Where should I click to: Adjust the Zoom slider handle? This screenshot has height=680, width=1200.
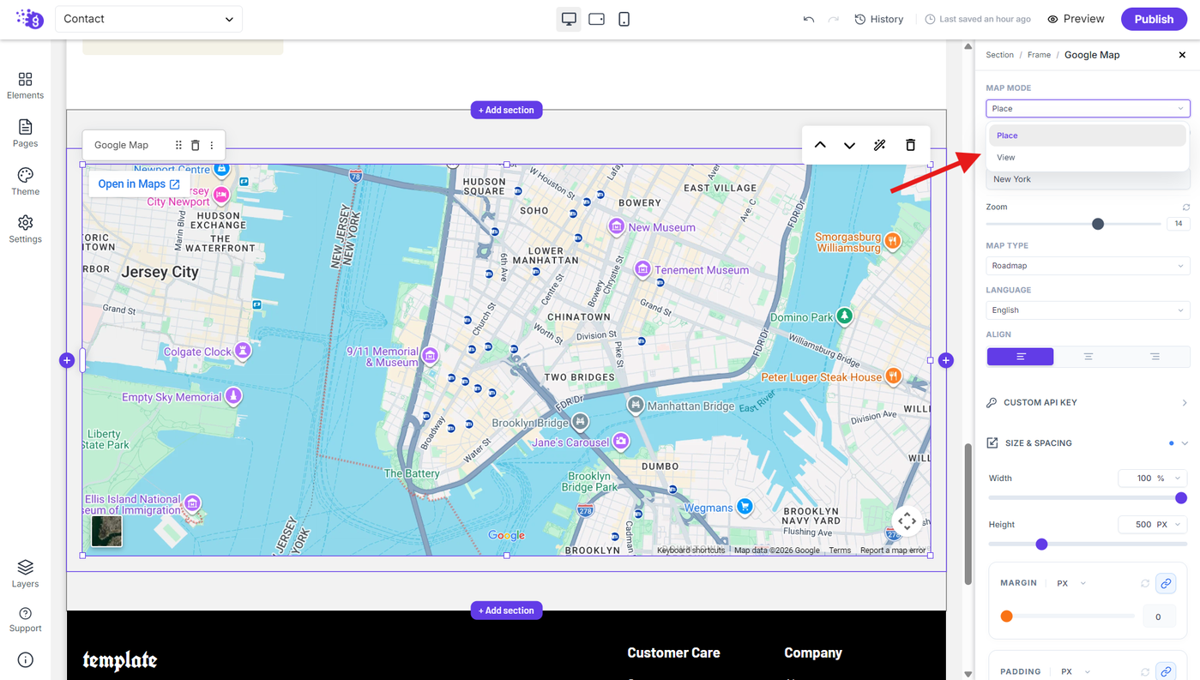tap(1098, 224)
